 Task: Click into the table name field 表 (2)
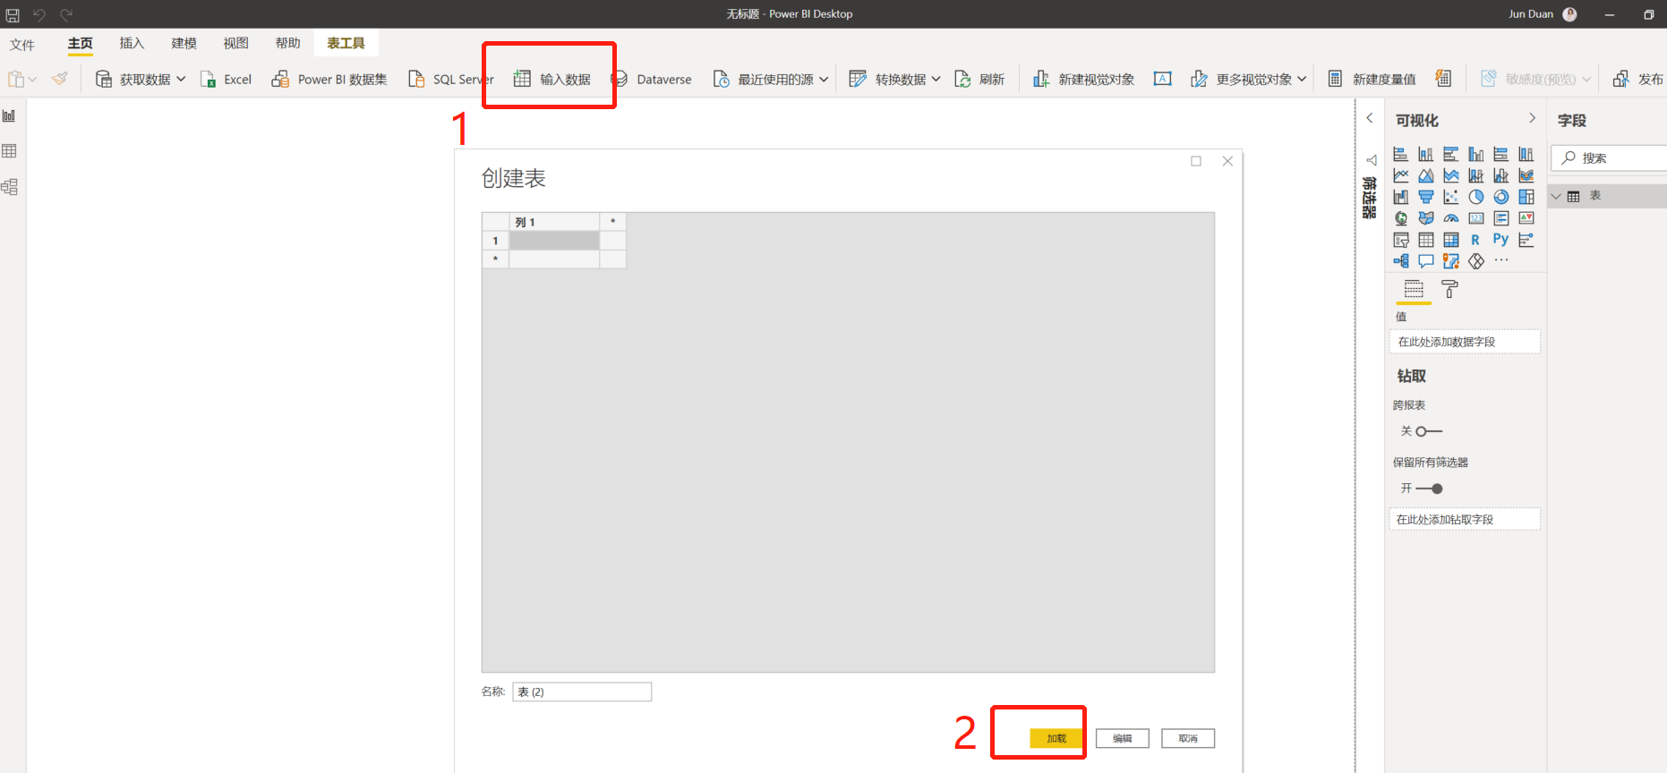582,692
